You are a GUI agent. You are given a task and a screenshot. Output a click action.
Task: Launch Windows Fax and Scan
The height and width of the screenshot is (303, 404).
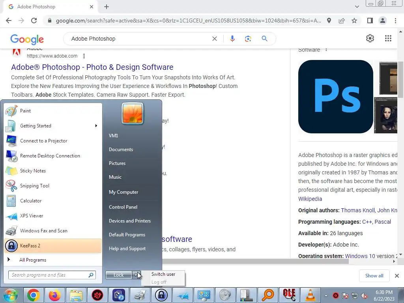tap(53, 230)
